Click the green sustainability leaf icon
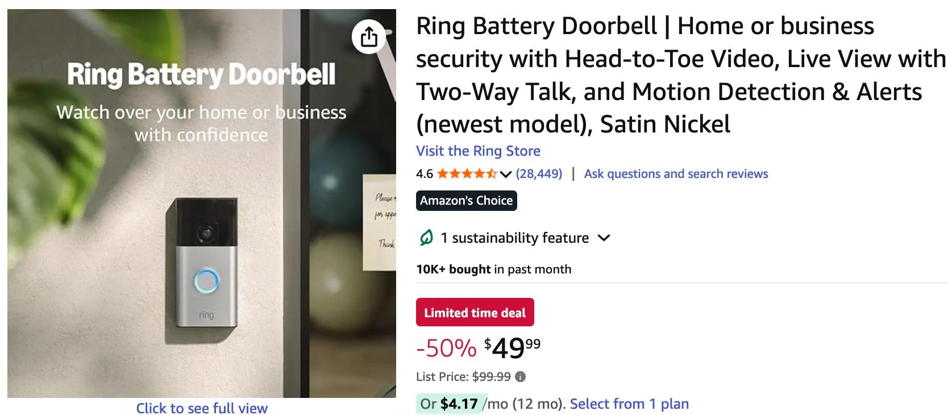948x415 pixels. 425,238
